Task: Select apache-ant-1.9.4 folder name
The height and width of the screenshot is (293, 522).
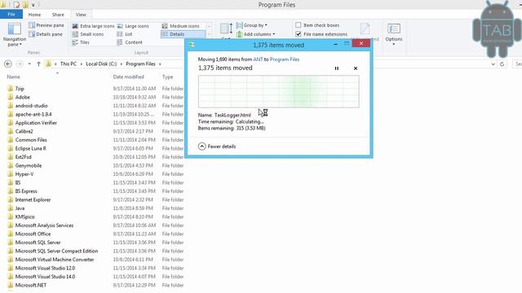Action: (33, 114)
